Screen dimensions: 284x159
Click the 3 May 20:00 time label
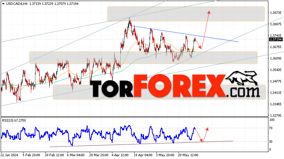[x=165, y=155]
